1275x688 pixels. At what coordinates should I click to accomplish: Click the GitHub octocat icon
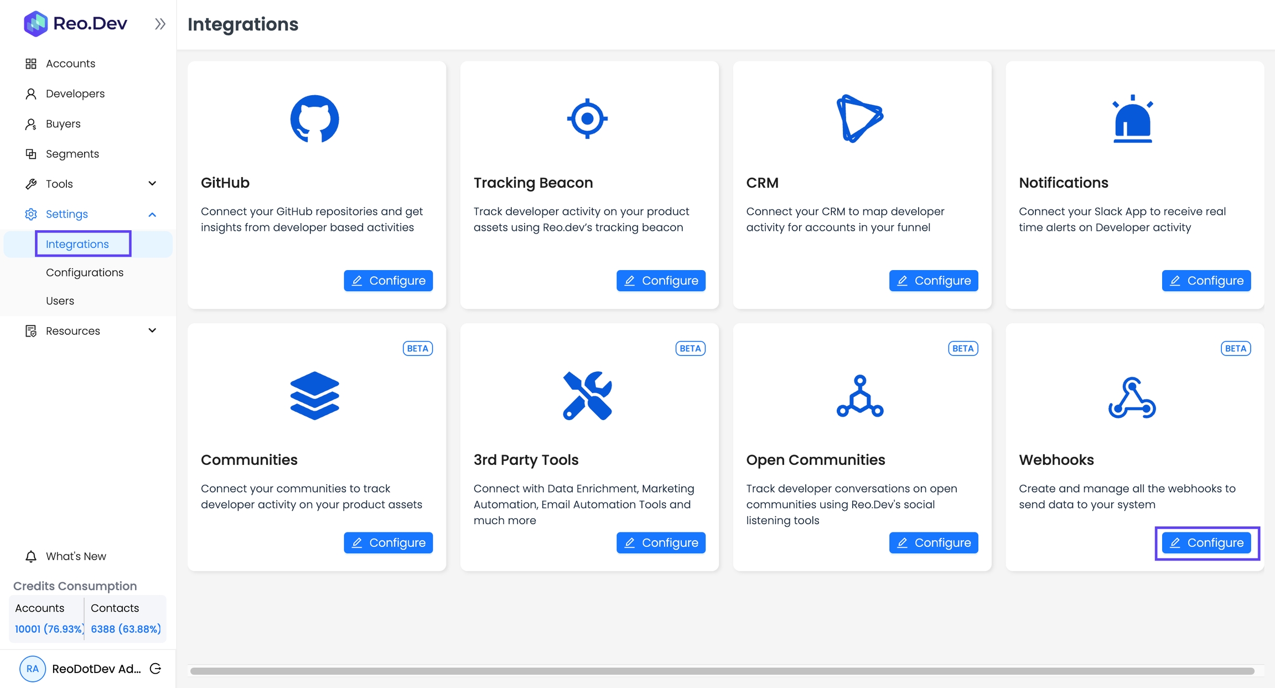tap(314, 119)
